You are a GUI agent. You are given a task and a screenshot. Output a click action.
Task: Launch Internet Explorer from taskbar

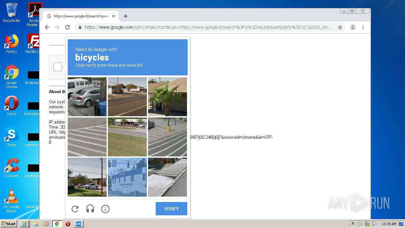tap(25, 224)
